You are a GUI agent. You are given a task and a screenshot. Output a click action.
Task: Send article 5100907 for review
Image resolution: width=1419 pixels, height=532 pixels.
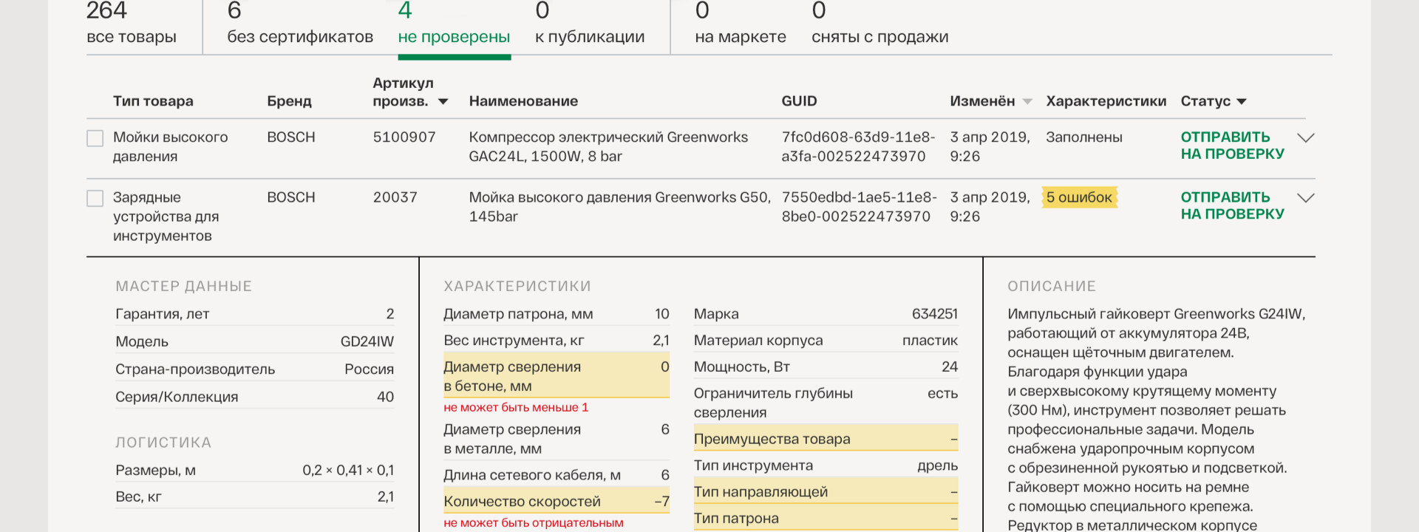coord(1232,146)
